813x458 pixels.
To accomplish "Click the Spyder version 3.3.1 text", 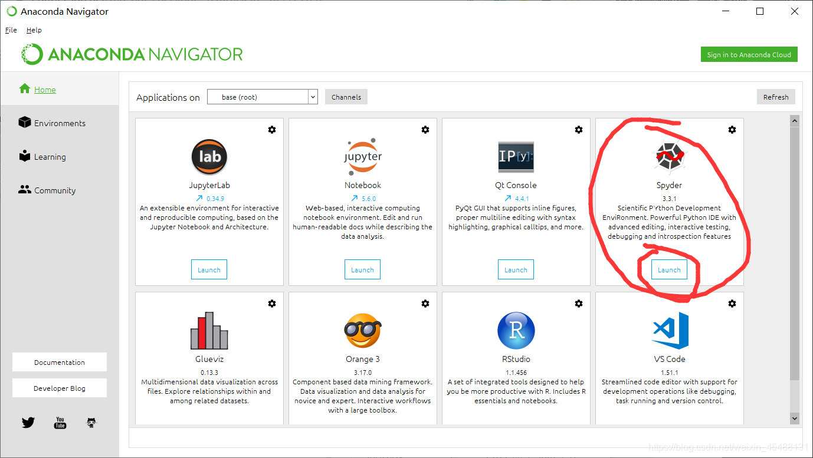I will [x=670, y=199].
